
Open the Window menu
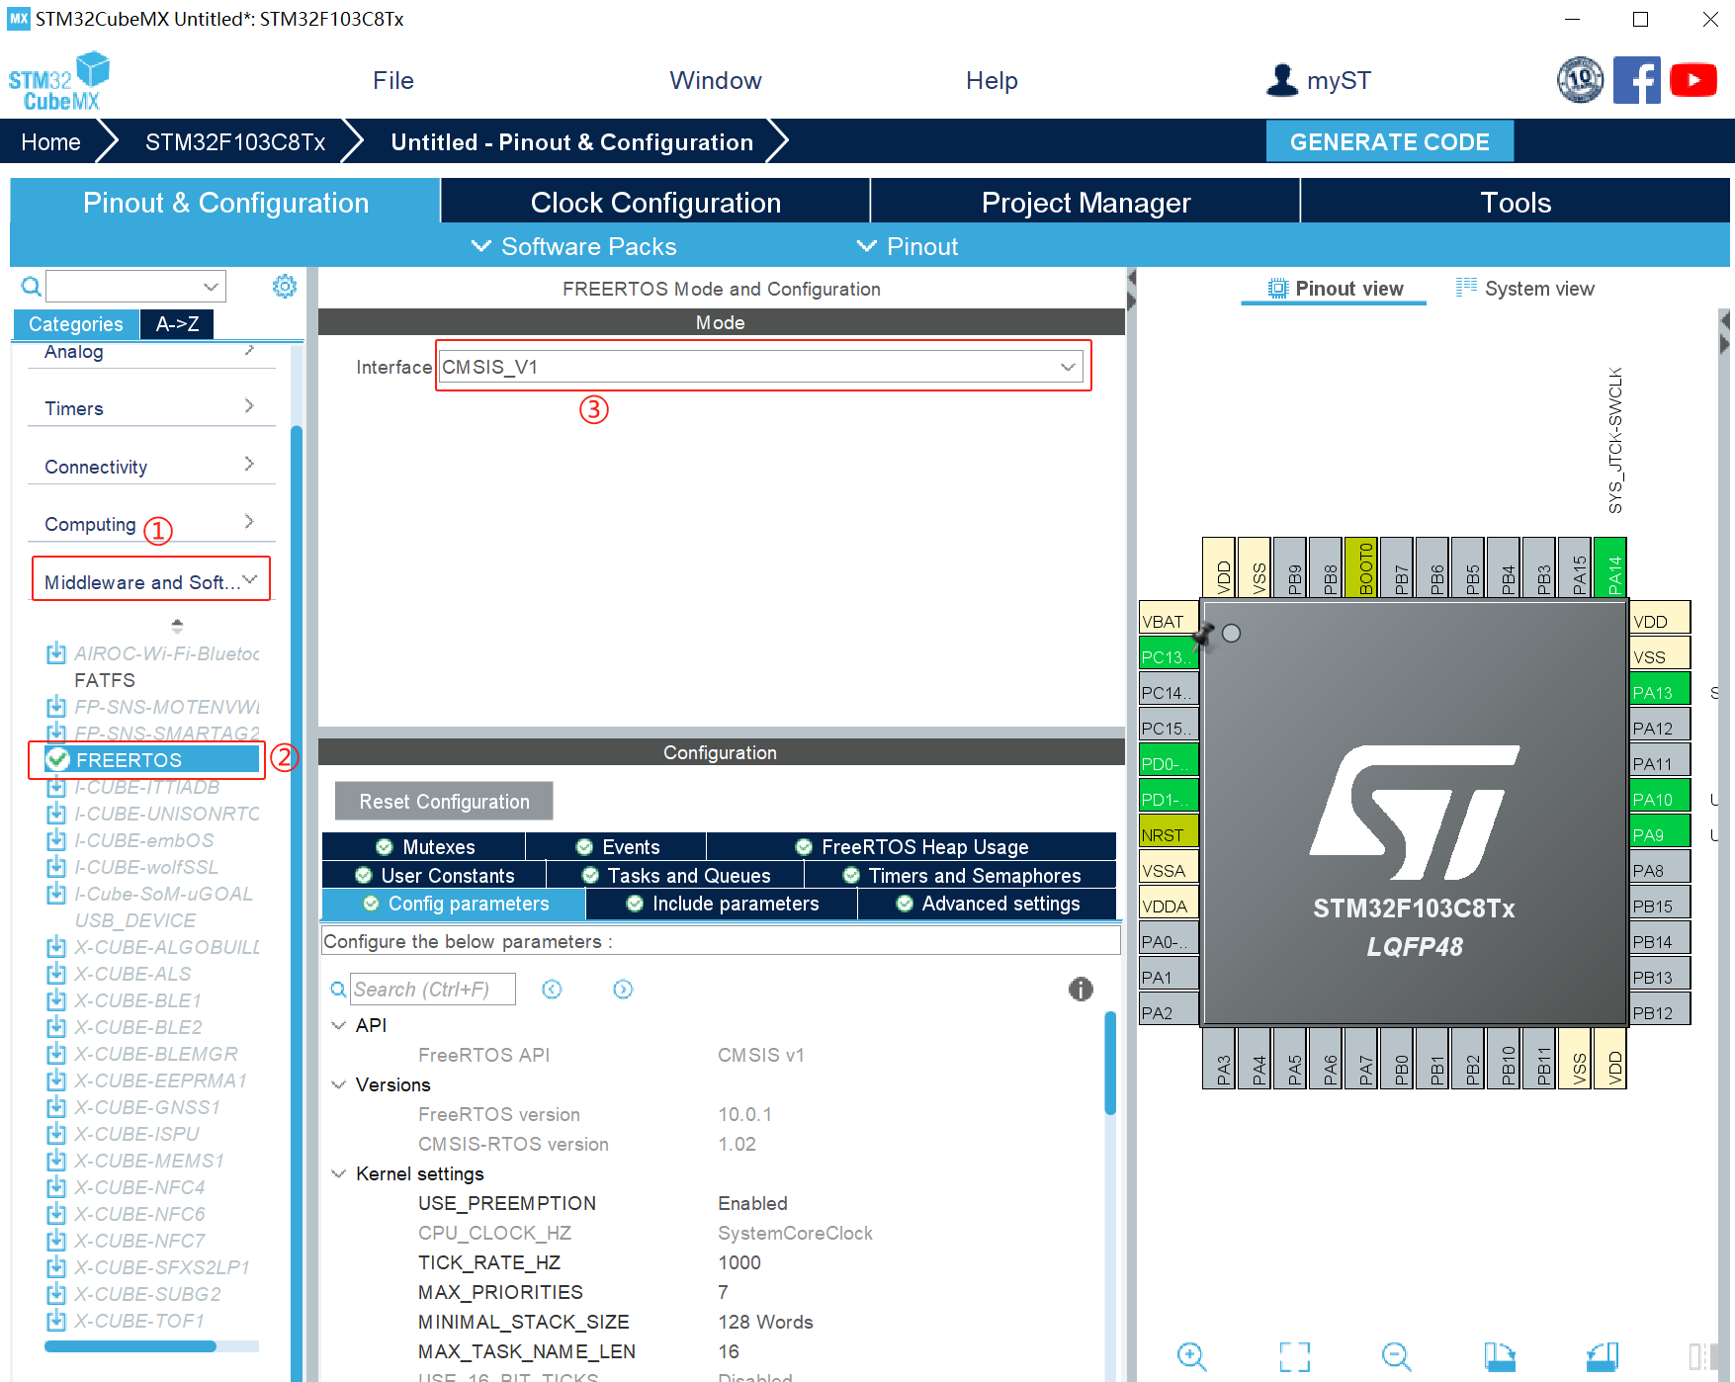(x=716, y=81)
